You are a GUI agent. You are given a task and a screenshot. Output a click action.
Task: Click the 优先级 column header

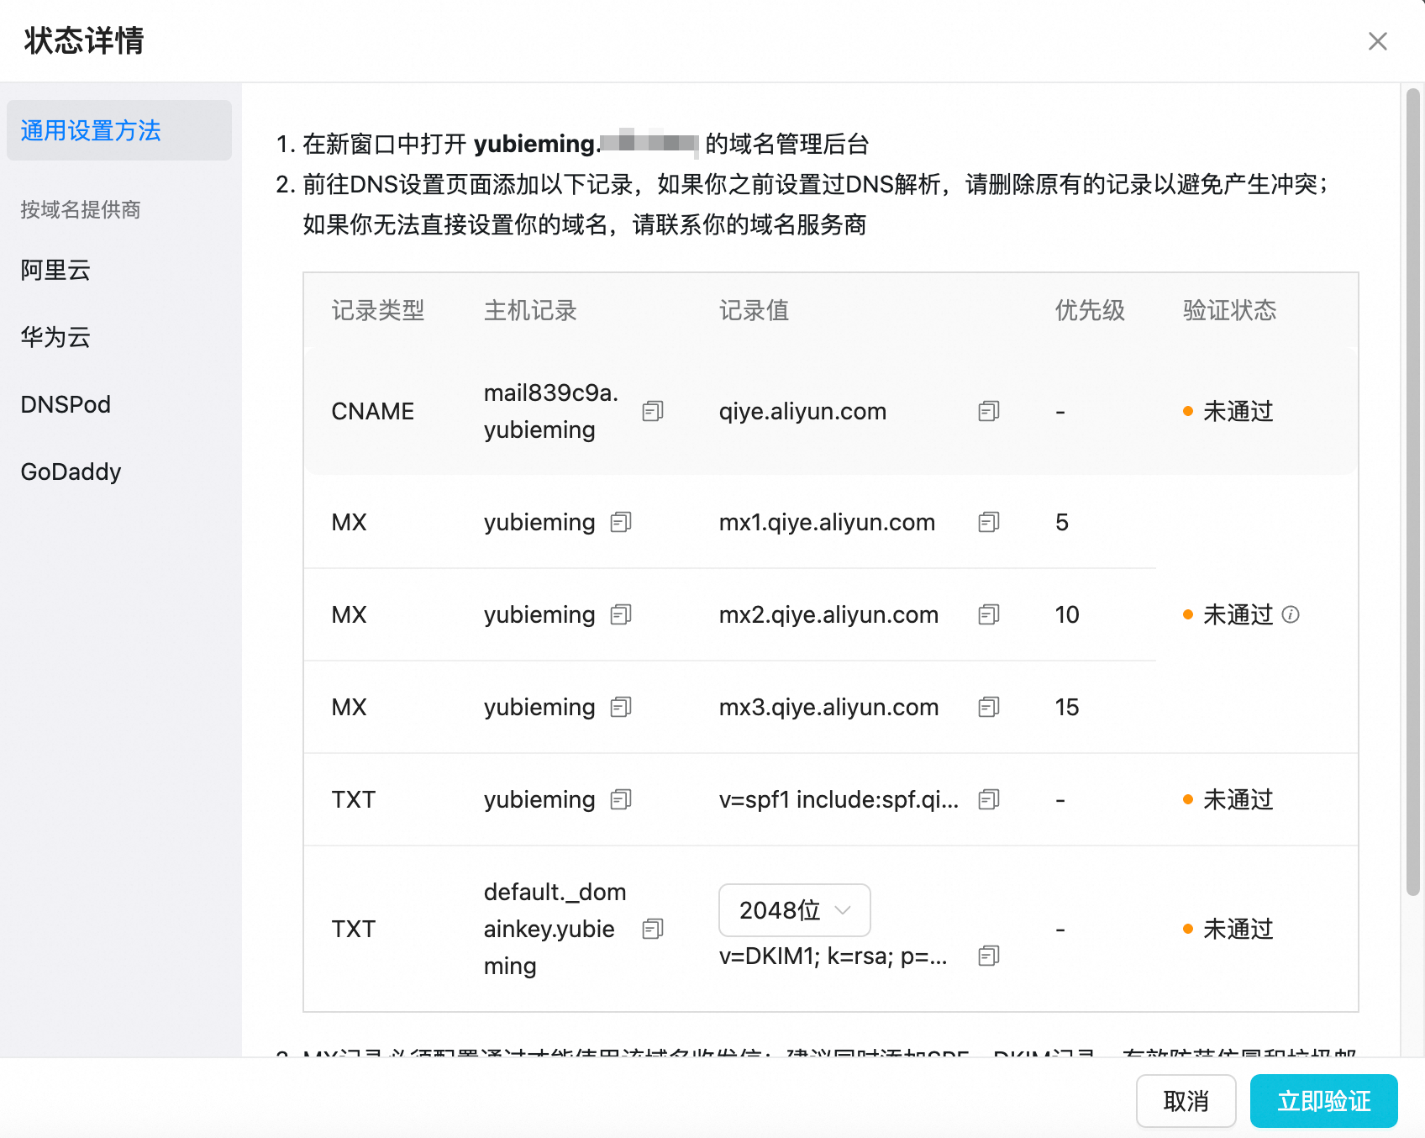(x=1090, y=310)
